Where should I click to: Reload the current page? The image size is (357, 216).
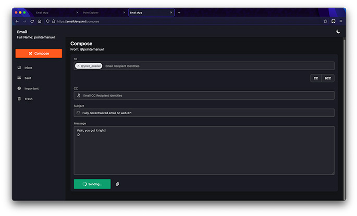[x=32, y=21]
